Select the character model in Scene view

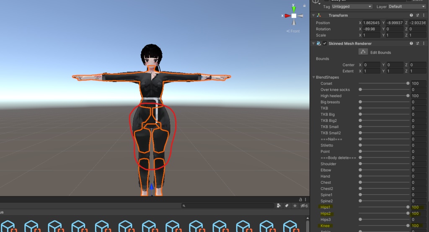coord(152,120)
